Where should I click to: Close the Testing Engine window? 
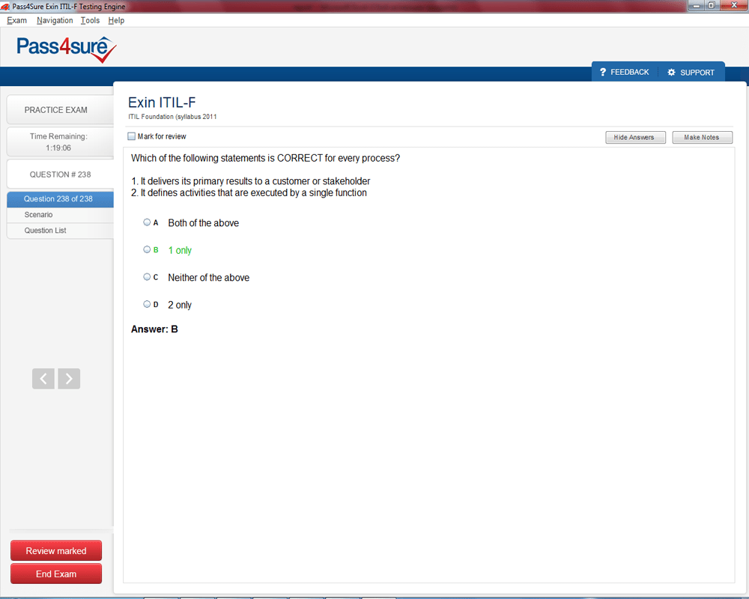click(x=734, y=5)
